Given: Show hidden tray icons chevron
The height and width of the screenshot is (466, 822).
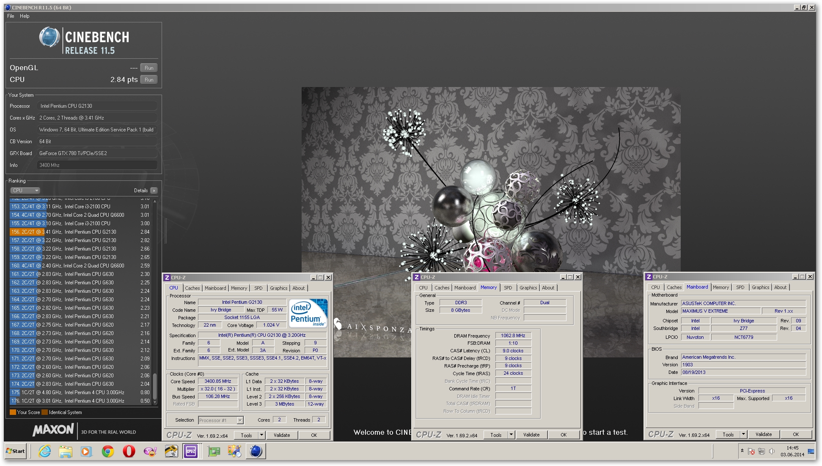Looking at the screenshot, I should point(742,451).
